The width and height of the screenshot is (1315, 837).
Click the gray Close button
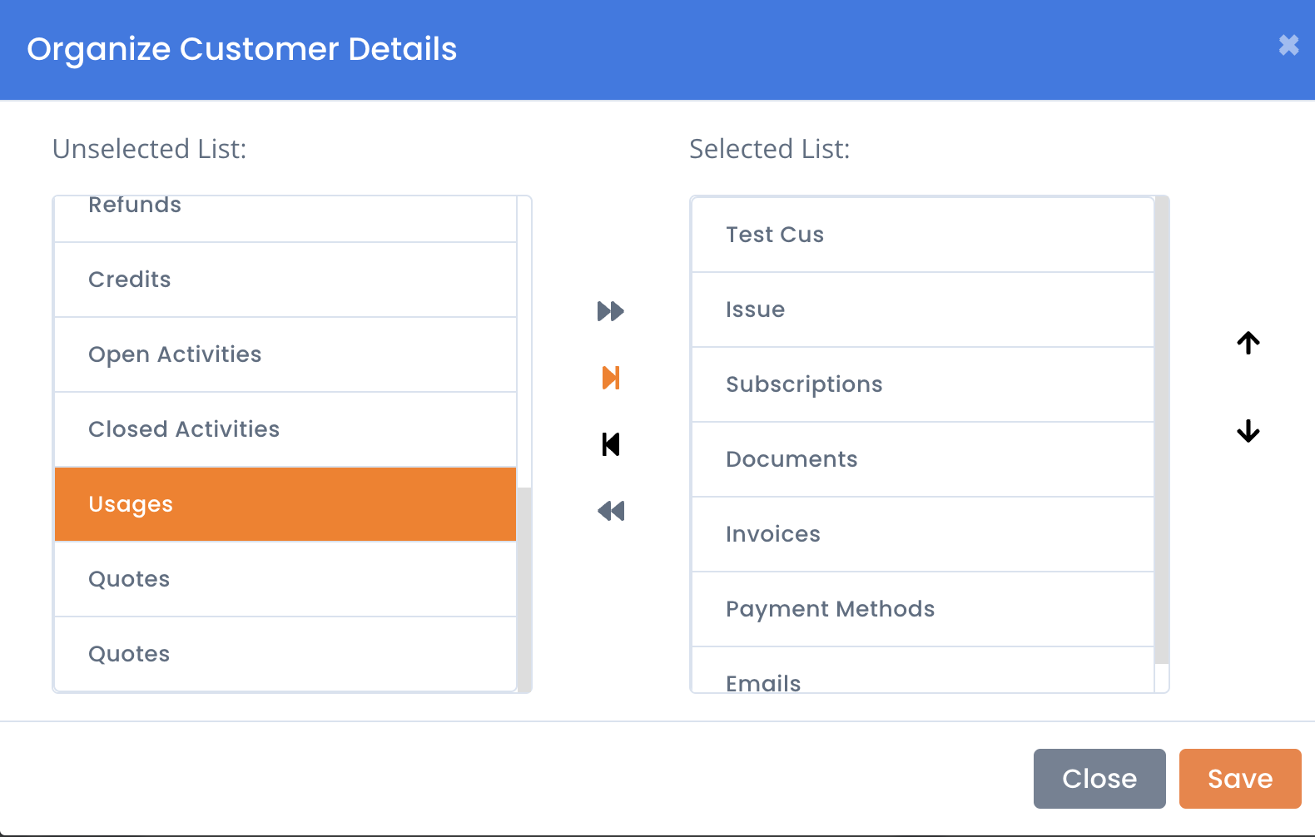[x=1099, y=779]
